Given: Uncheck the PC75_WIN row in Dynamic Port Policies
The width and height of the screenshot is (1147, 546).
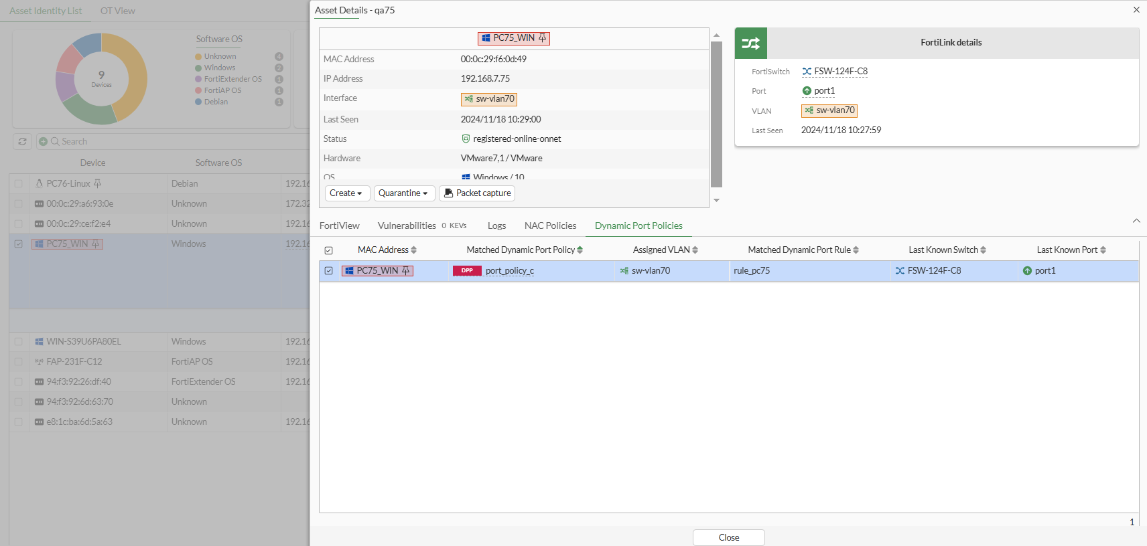Looking at the screenshot, I should (328, 271).
